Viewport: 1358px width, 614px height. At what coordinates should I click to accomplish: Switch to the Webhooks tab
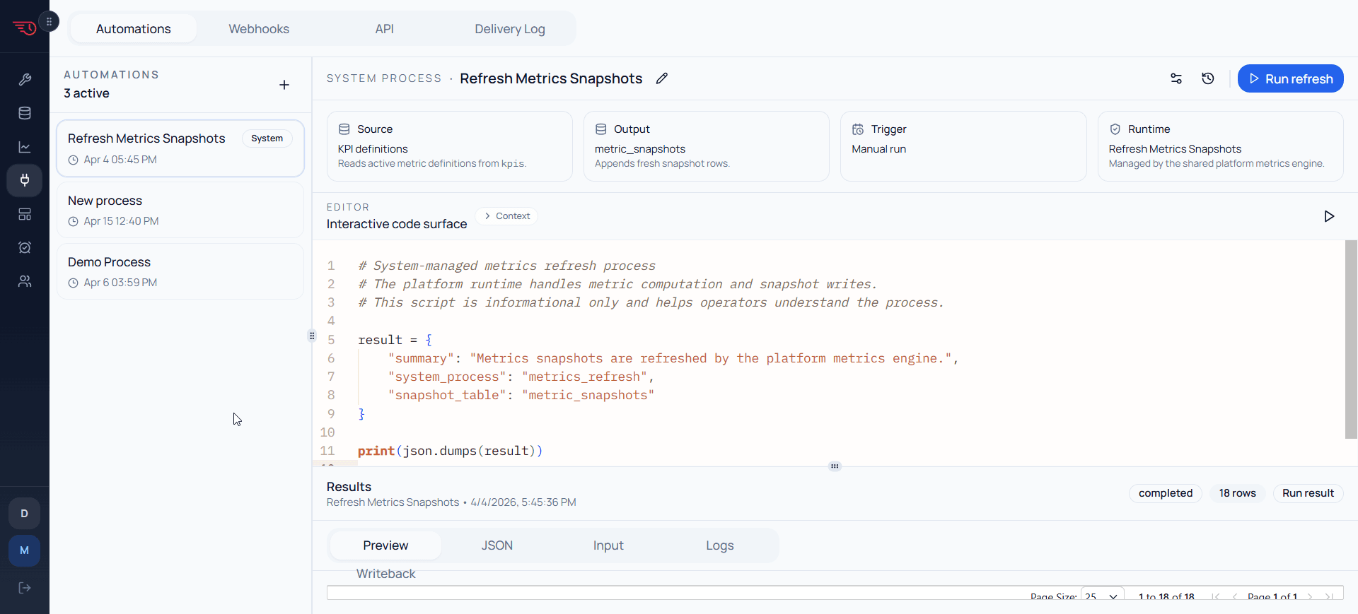(259, 29)
